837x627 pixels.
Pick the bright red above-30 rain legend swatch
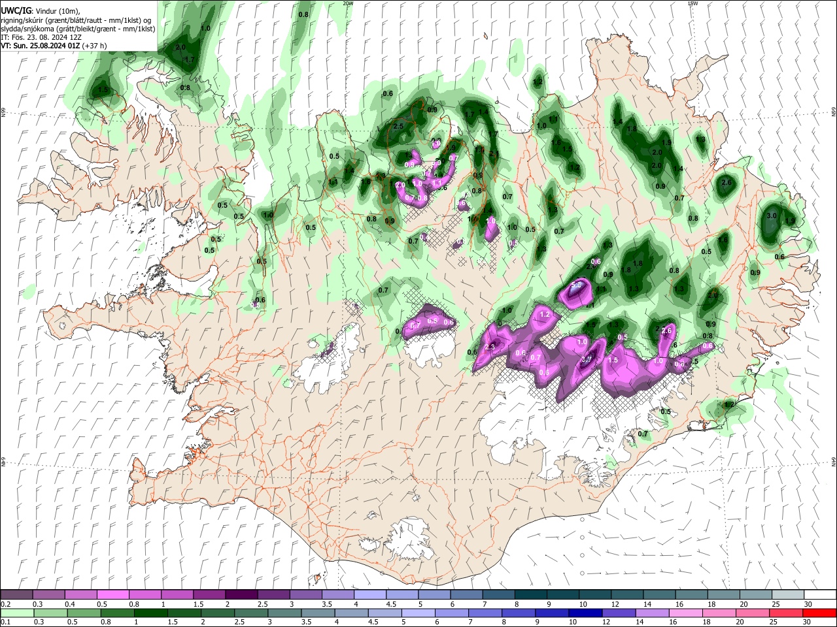click(819, 613)
